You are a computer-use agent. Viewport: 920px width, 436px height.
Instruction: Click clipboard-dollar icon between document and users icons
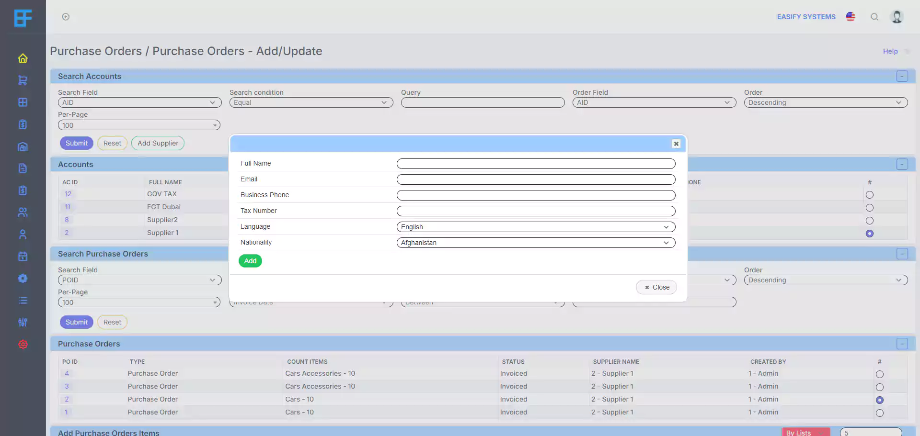23,190
